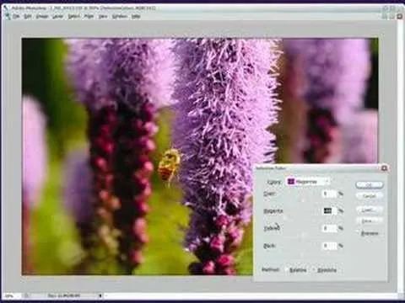Close the Selective Color dialog
This screenshot has width=405, height=303.
[384, 168]
